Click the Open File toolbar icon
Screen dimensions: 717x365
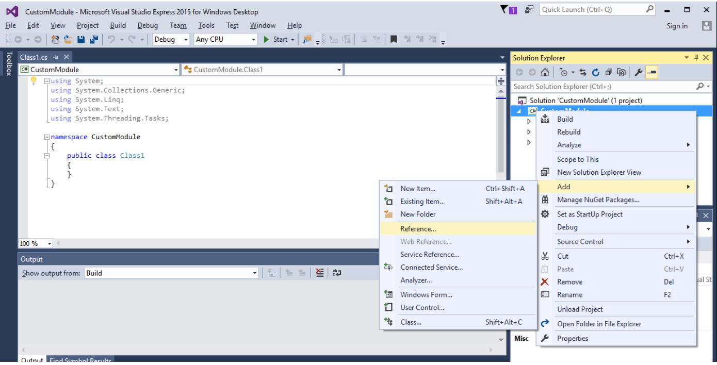(x=68, y=39)
